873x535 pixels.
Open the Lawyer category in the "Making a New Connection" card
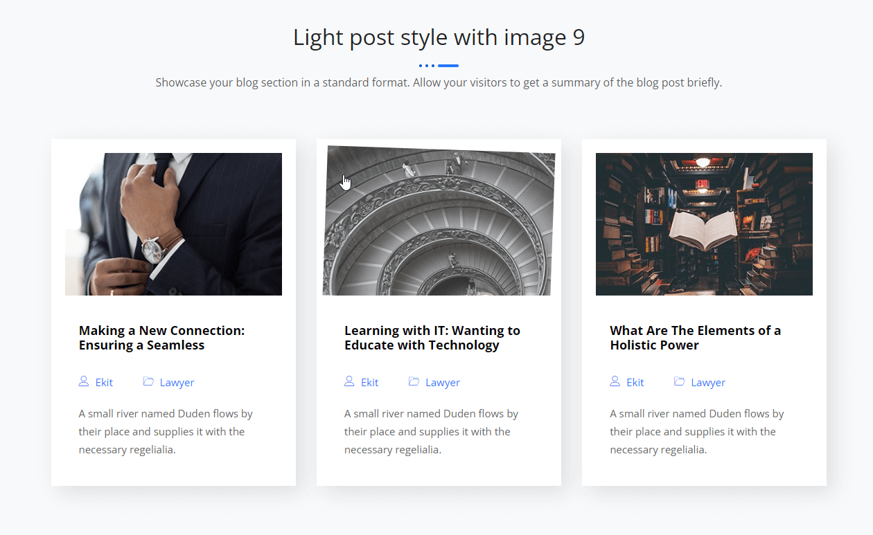pos(177,383)
